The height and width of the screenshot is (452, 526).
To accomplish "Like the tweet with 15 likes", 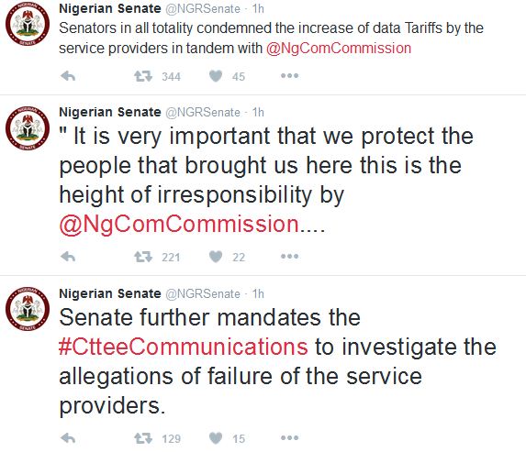I will pyautogui.click(x=216, y=438).
